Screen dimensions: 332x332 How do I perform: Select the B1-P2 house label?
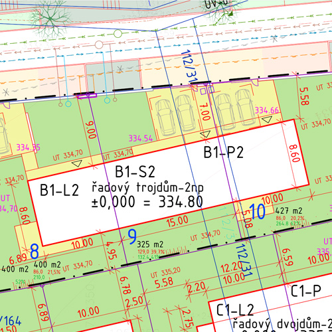click(223, 152)
